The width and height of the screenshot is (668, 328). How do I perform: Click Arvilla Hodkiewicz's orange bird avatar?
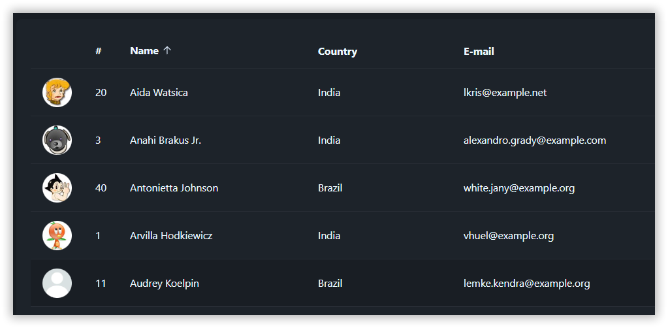click(x=57, y=235)
